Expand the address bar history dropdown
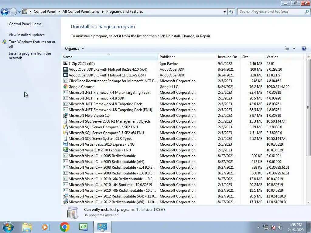 [224, 12]
